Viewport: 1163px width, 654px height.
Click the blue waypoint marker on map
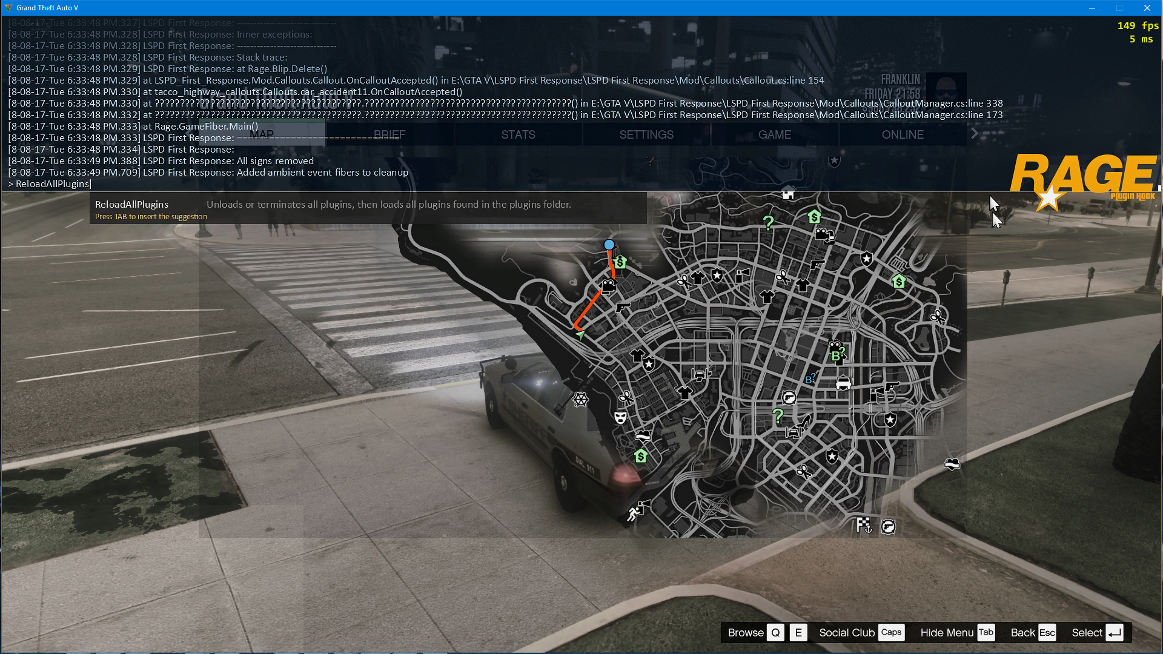click(x=609, y=245)
